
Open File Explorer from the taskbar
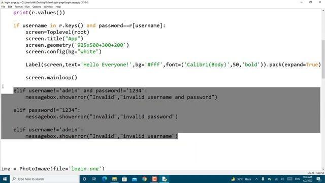pos(114,179)
